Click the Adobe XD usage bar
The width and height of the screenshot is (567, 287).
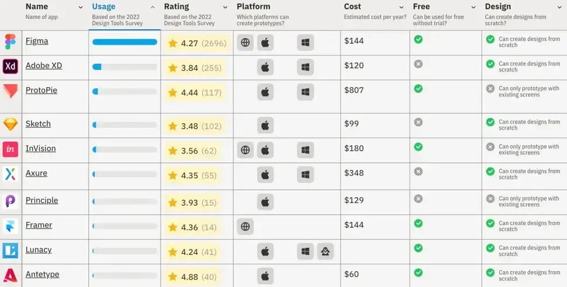coord(125,67)
